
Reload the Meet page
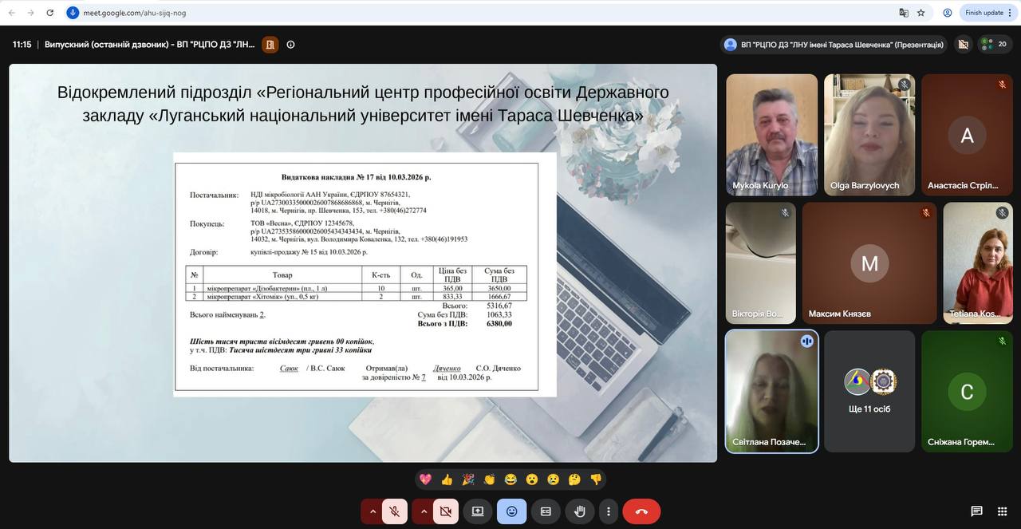(50, 13)
